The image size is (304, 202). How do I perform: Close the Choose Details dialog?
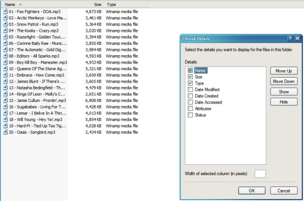tap(297, 38)
